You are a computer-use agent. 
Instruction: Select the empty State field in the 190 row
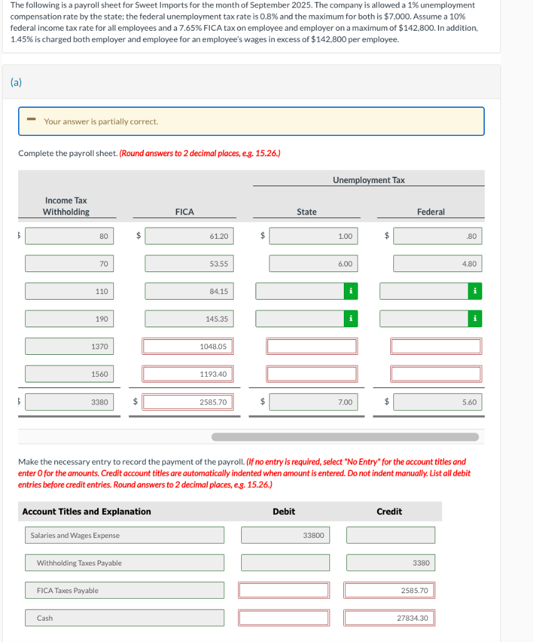pos(300,318)
